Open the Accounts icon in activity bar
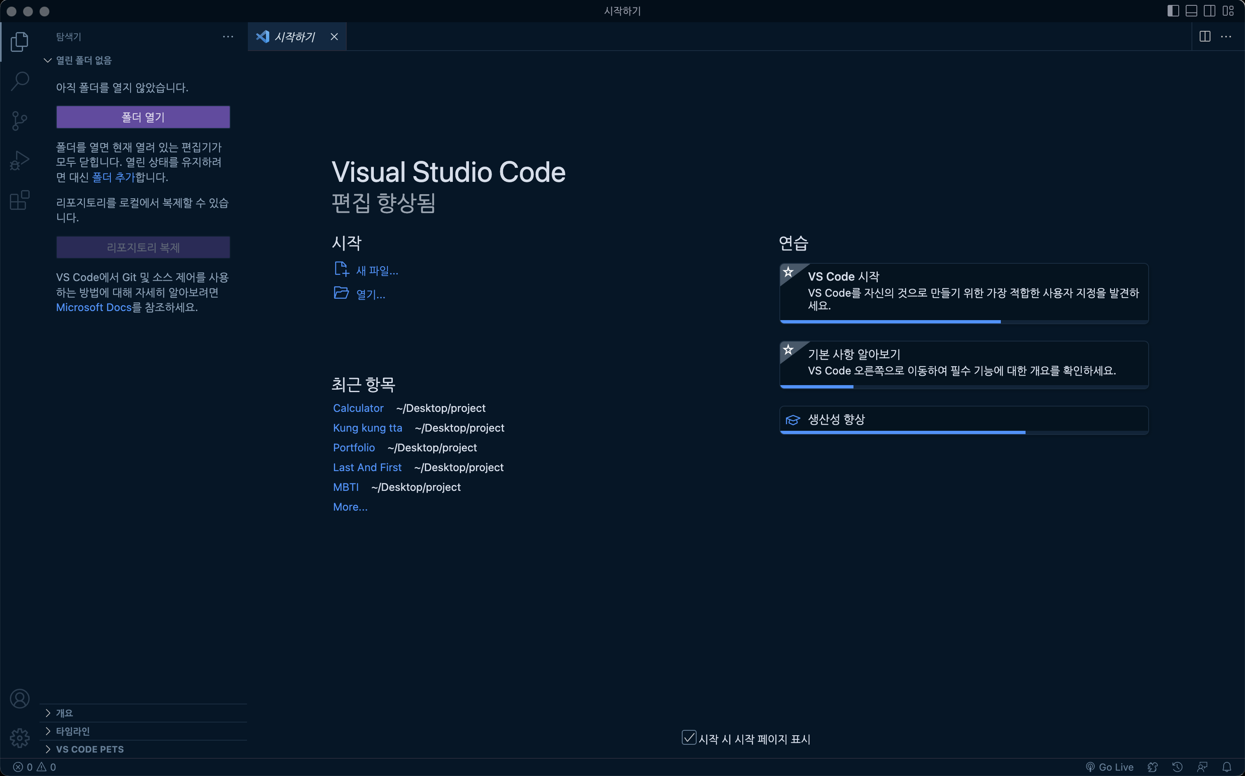 19,699
